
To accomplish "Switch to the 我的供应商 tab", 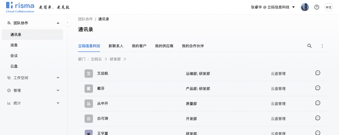I will pos(164,46).
